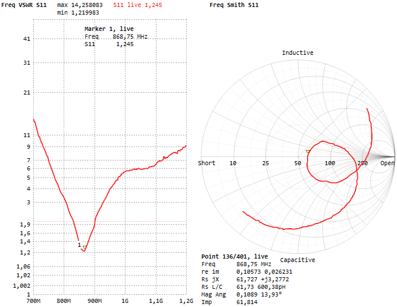Click the 'Short' label on the Smith chart

[207, 163]
